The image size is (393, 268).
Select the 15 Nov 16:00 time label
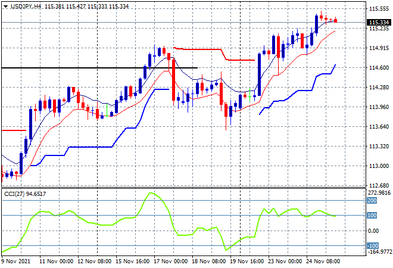point(133,261)
